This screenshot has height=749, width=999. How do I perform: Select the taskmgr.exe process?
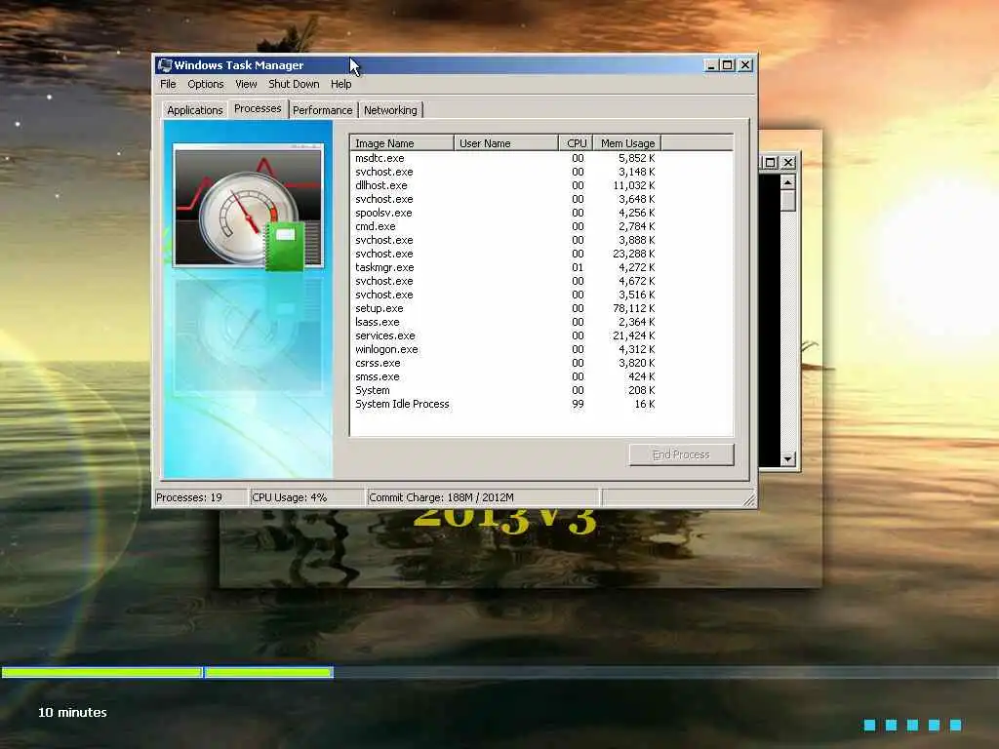[x=384, y=267]
